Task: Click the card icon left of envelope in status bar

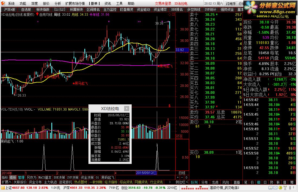Action: 270,188
